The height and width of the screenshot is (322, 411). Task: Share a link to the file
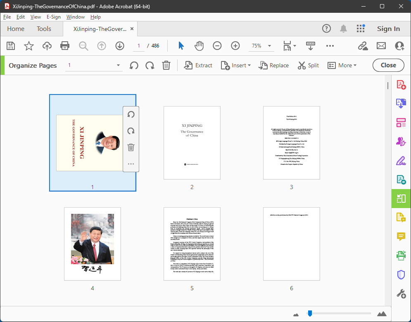(x=363, y=46)
